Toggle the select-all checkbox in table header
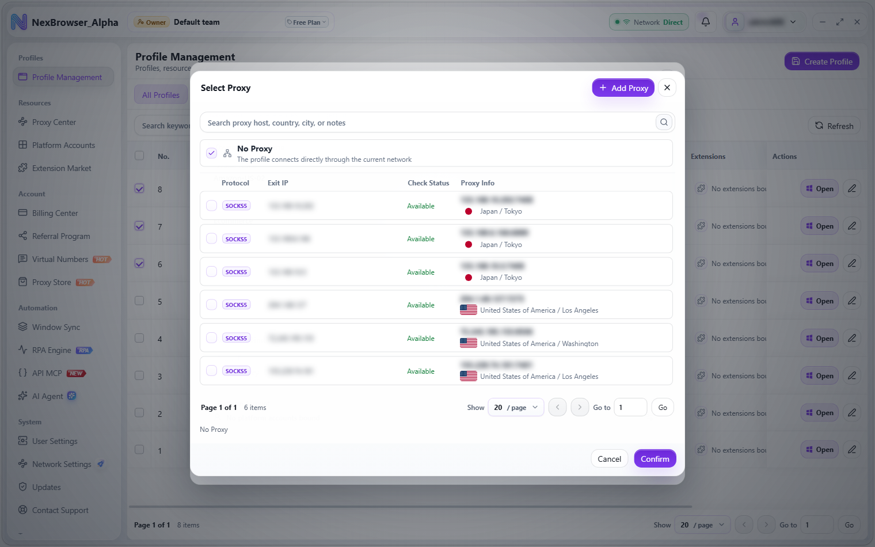The image size is (875, 547). [139, 155]
